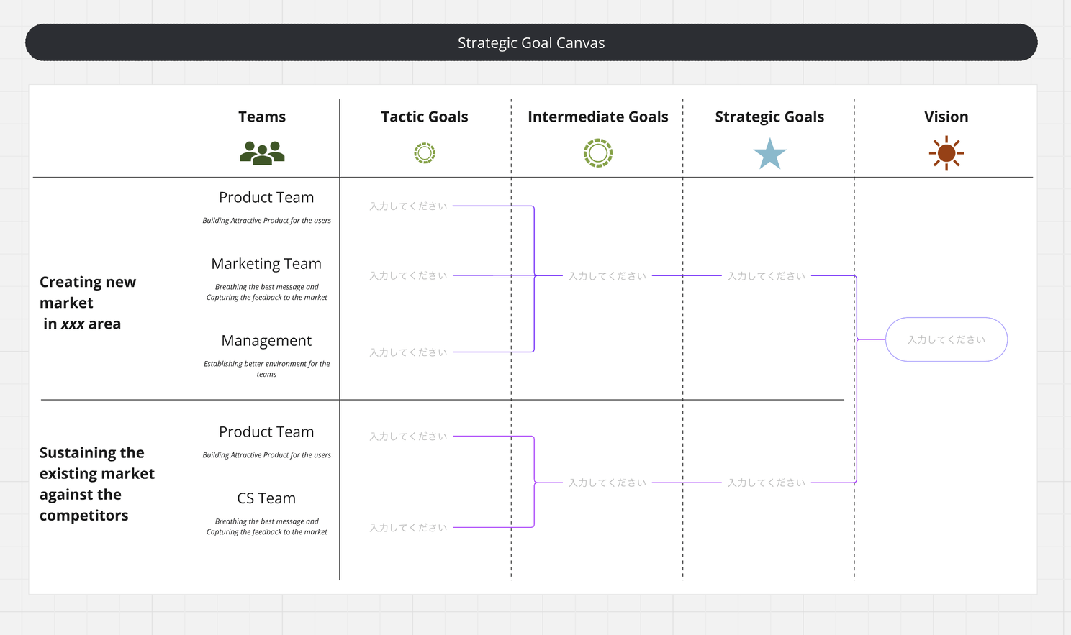Click CS Team tactic goal placeholder
The width and height of the screenshot is (1071, 635).
408,528
